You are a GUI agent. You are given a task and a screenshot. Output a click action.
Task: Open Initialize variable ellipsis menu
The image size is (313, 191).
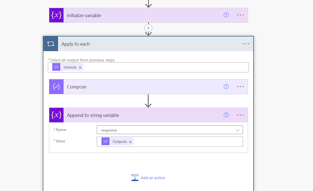(x=240, y=15)
